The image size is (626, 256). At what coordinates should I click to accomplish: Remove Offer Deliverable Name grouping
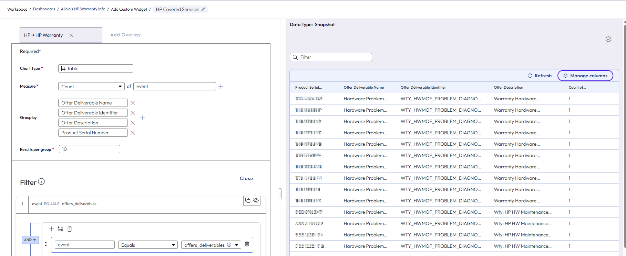pyautogui.click(x=133, y=103)
